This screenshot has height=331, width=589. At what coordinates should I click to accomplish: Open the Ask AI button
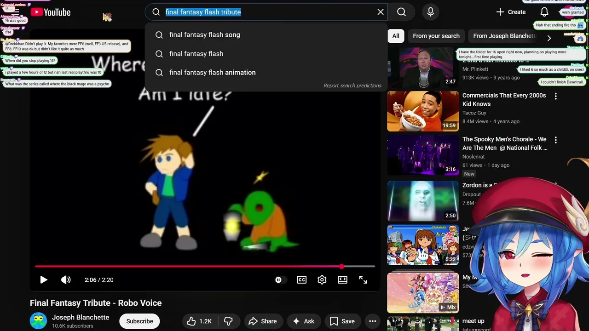coord(303,321)
